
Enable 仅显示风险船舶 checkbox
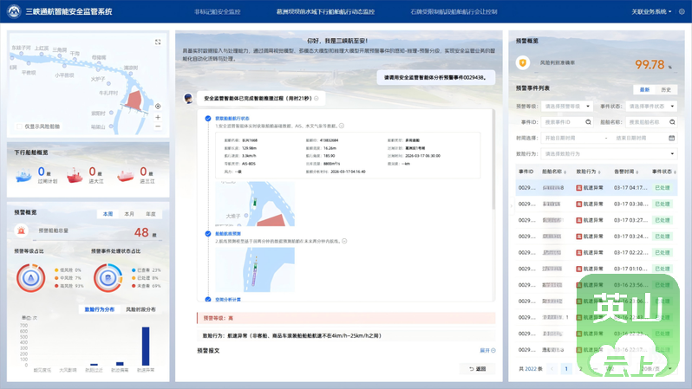click(19, 126)
